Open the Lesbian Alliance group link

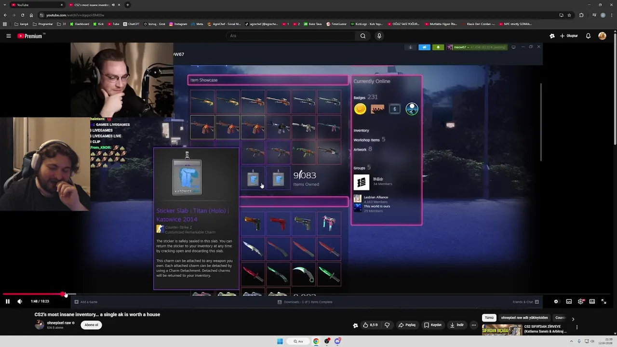376,197
